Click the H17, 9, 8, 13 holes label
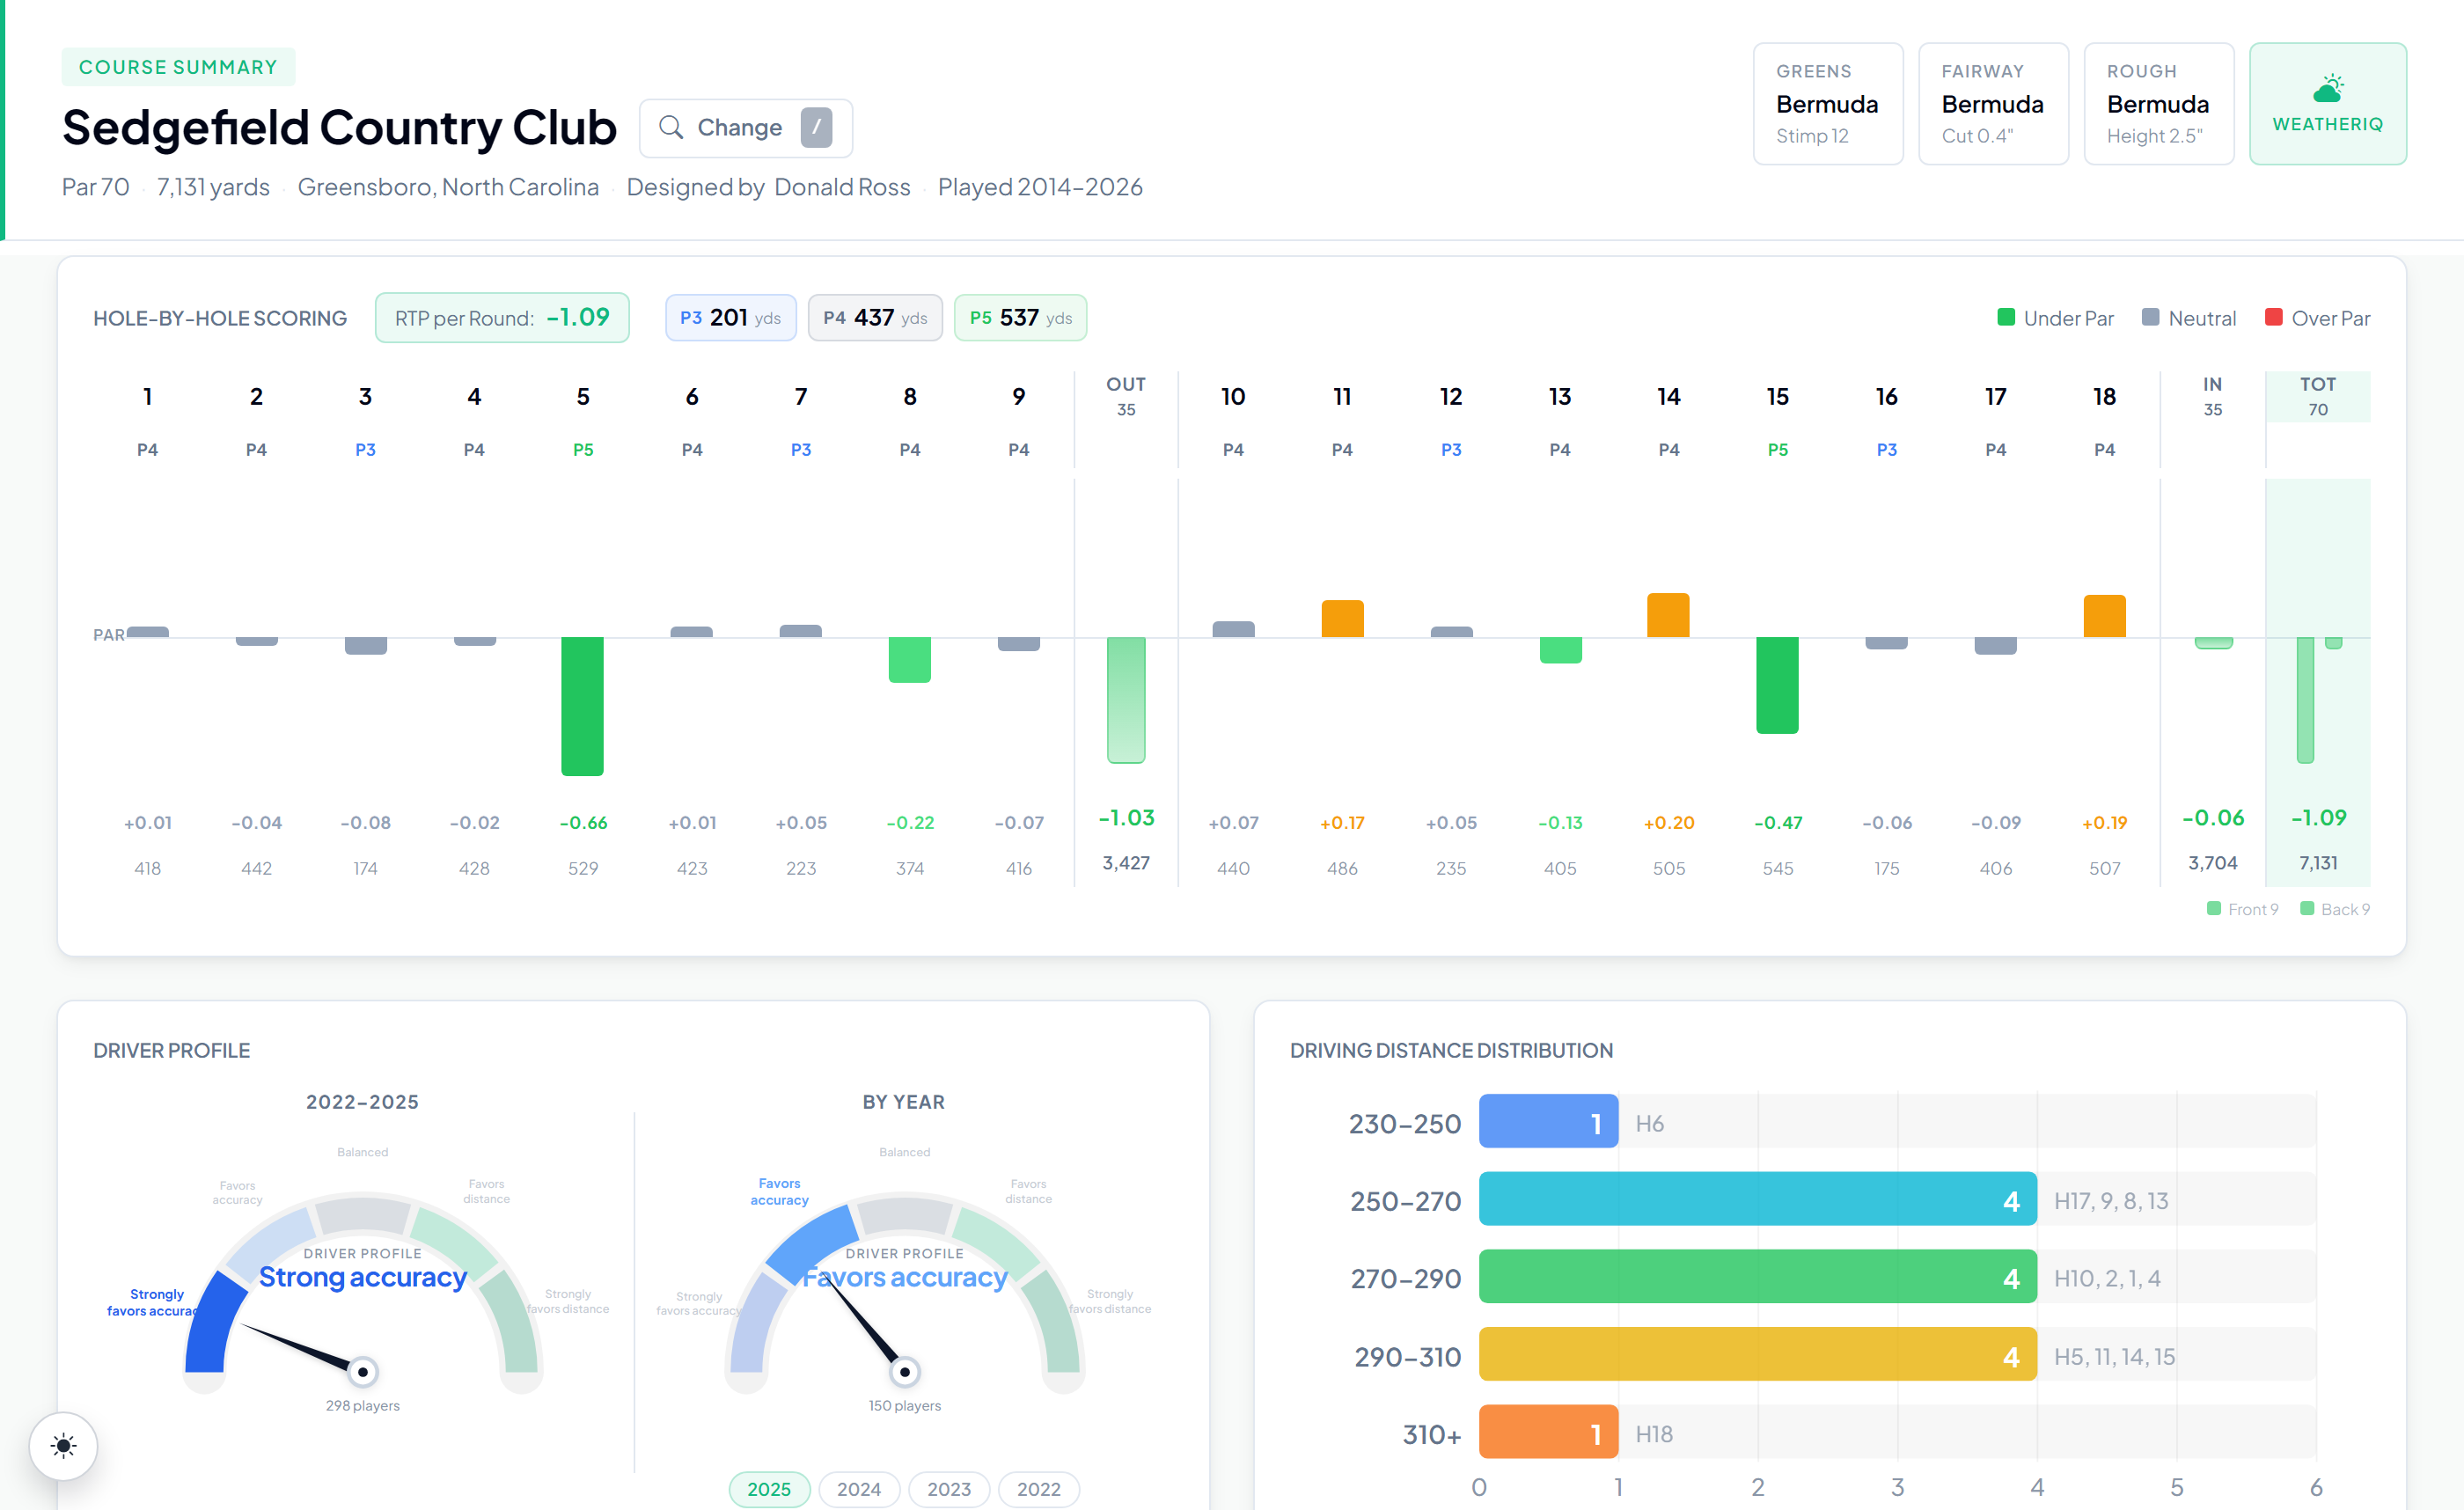This screenshot has width=2464, height=1510. click(2111, 1201)
